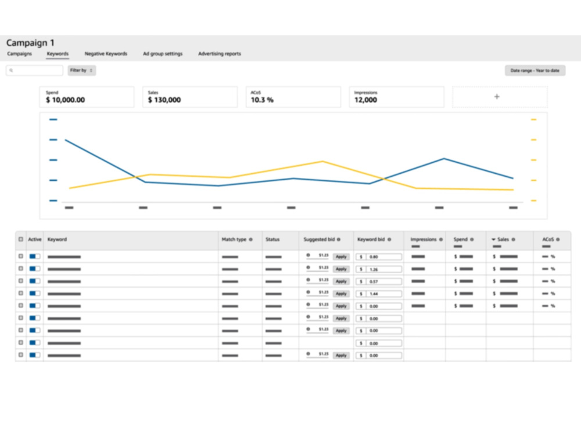The width and height of the screenshot is (581, 436).
Task: Toggle Active switch in row lacking suggested bid
Action: click(x=35, y=342)
